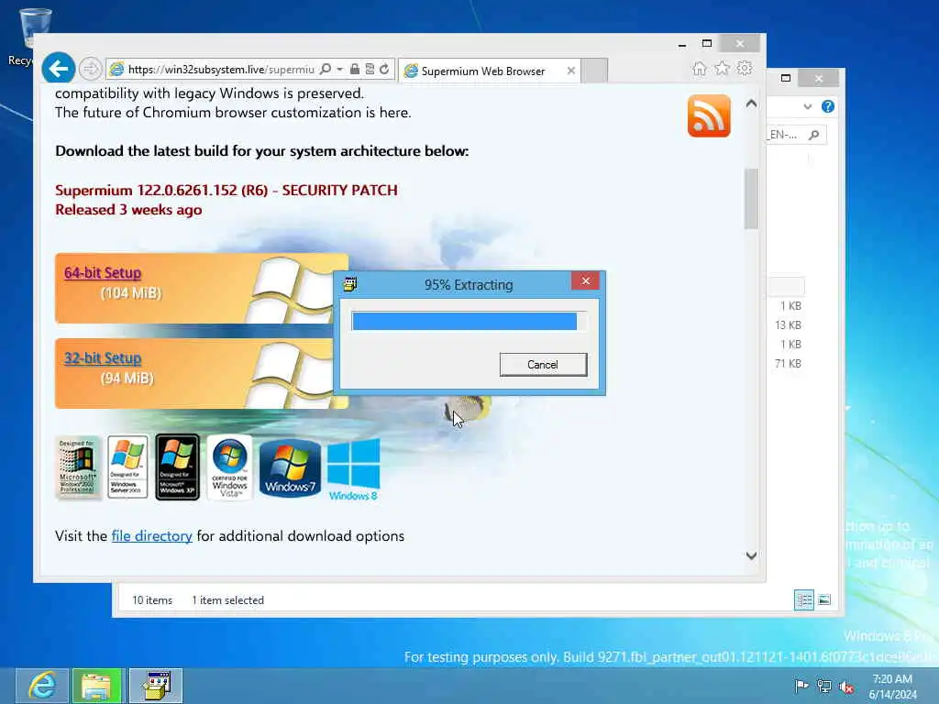Screen dimensions: 939x704
Task: Close the 95% Extracting dialog
Action: click(585, 280)
